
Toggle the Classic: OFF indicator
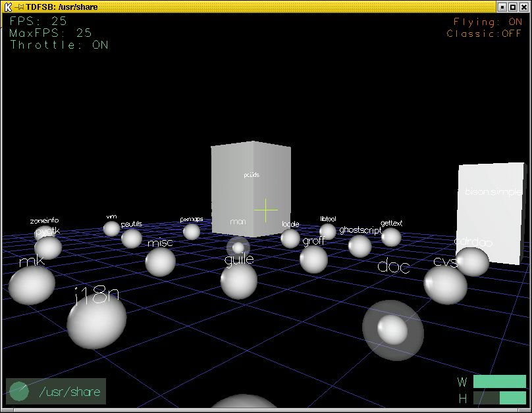point(484,34)
